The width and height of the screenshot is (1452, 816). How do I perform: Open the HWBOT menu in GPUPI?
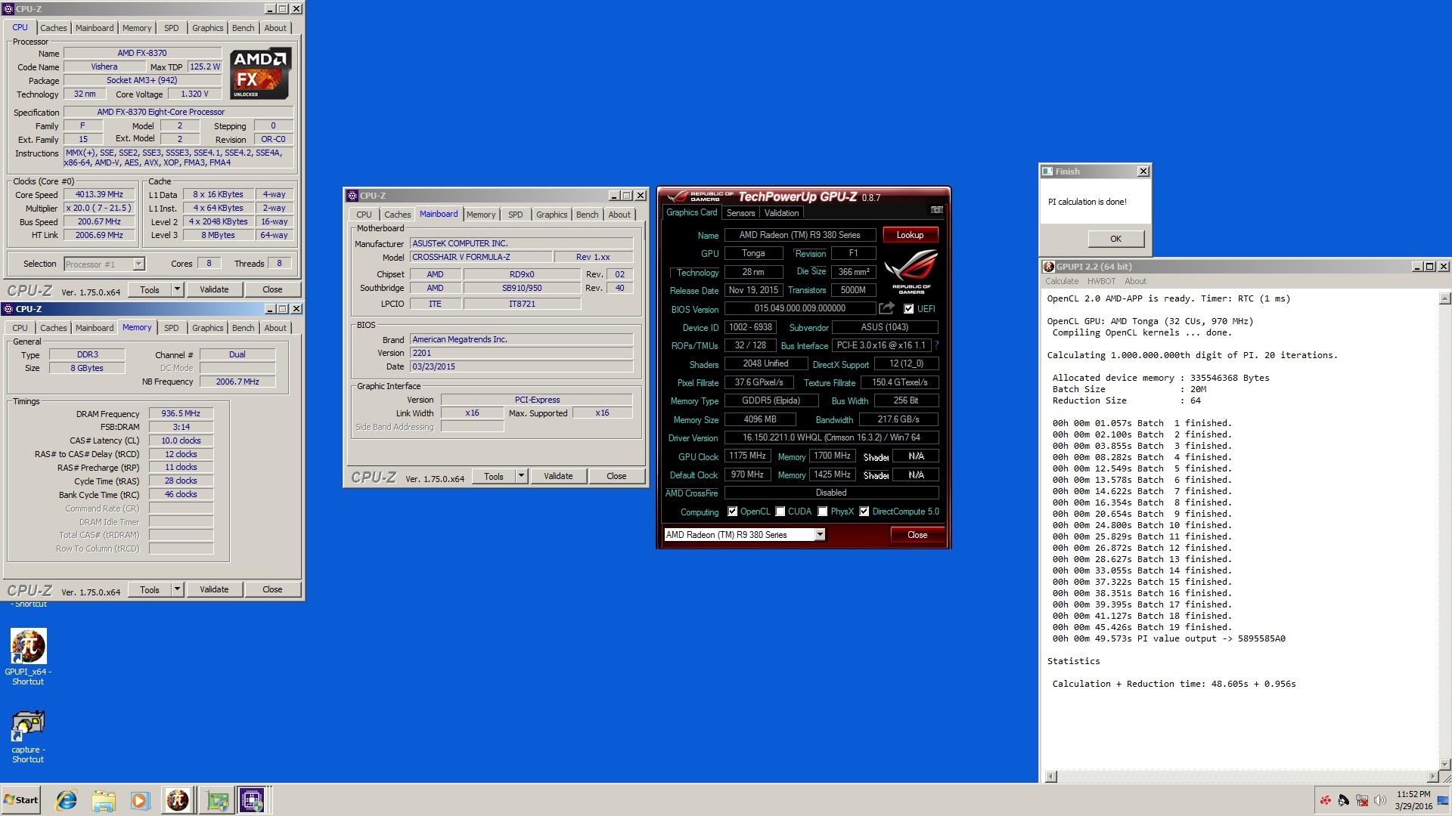[1101, 281]
